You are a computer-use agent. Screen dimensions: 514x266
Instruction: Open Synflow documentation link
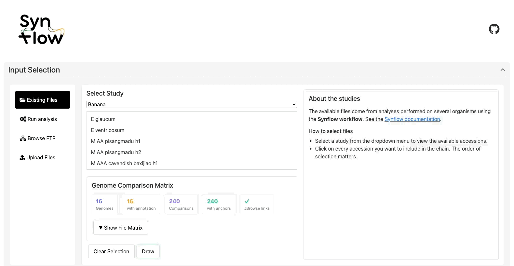pos(412,119)
